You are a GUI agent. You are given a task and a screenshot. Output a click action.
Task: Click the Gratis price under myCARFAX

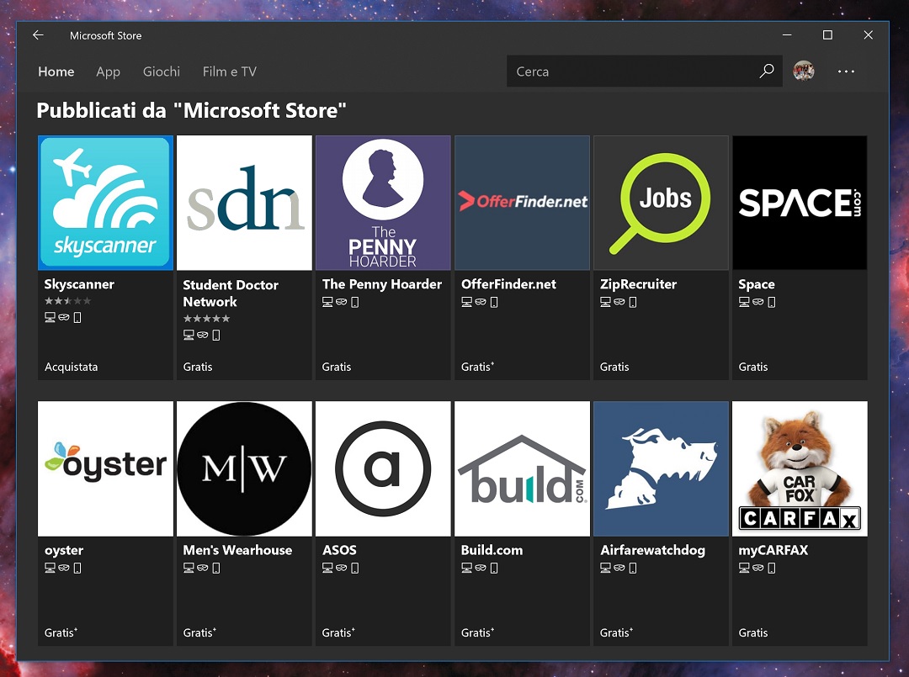point(753,632)
